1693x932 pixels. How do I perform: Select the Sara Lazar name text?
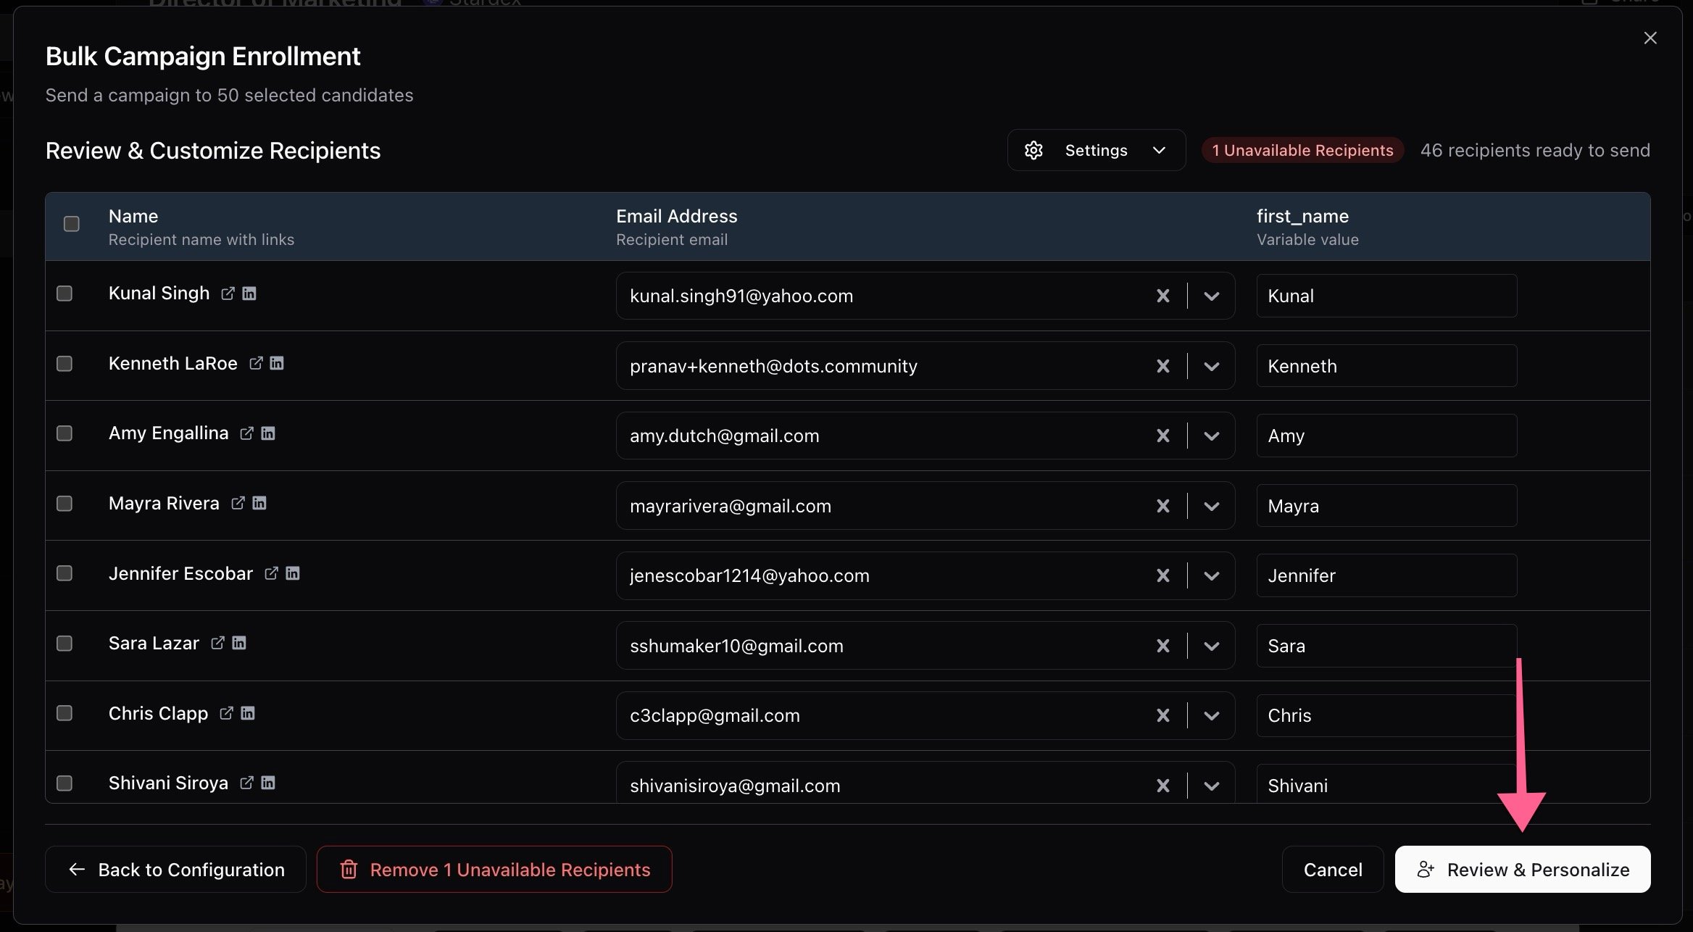(154, 643)
